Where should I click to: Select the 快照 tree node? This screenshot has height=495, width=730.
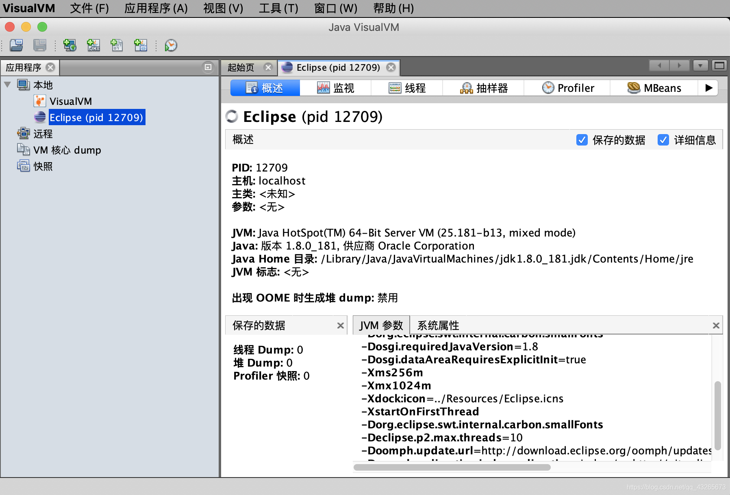pos(43,166)
